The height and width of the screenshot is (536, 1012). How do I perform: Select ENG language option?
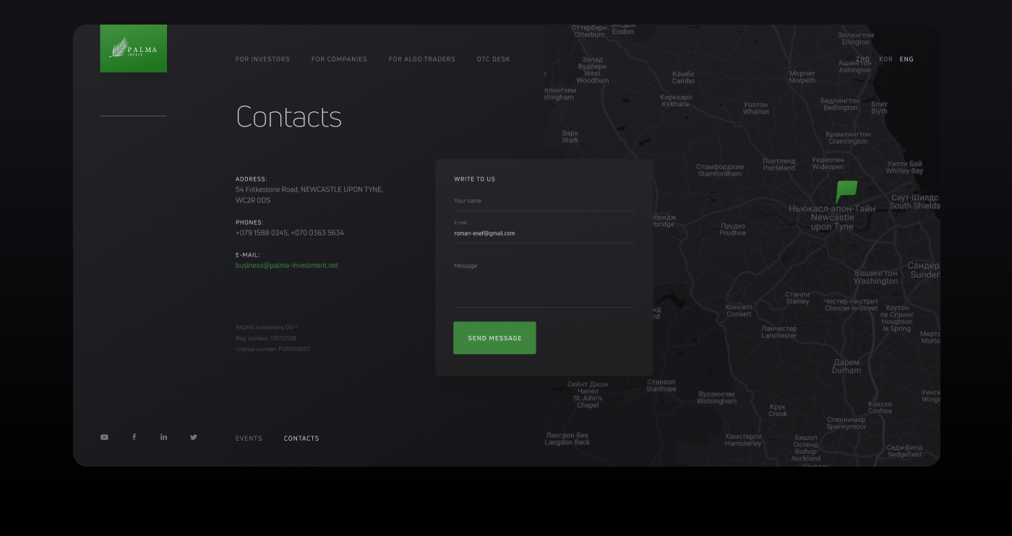pos(906,59)
